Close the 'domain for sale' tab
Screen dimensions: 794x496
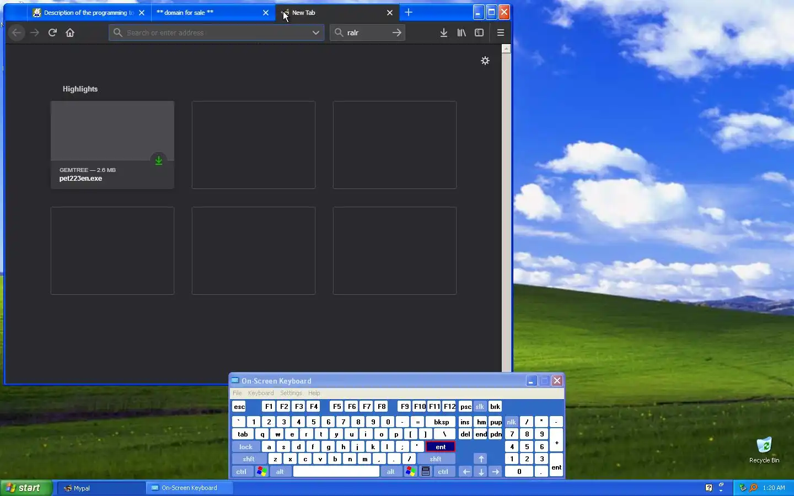pyautogui.click(x=266, y=13)
